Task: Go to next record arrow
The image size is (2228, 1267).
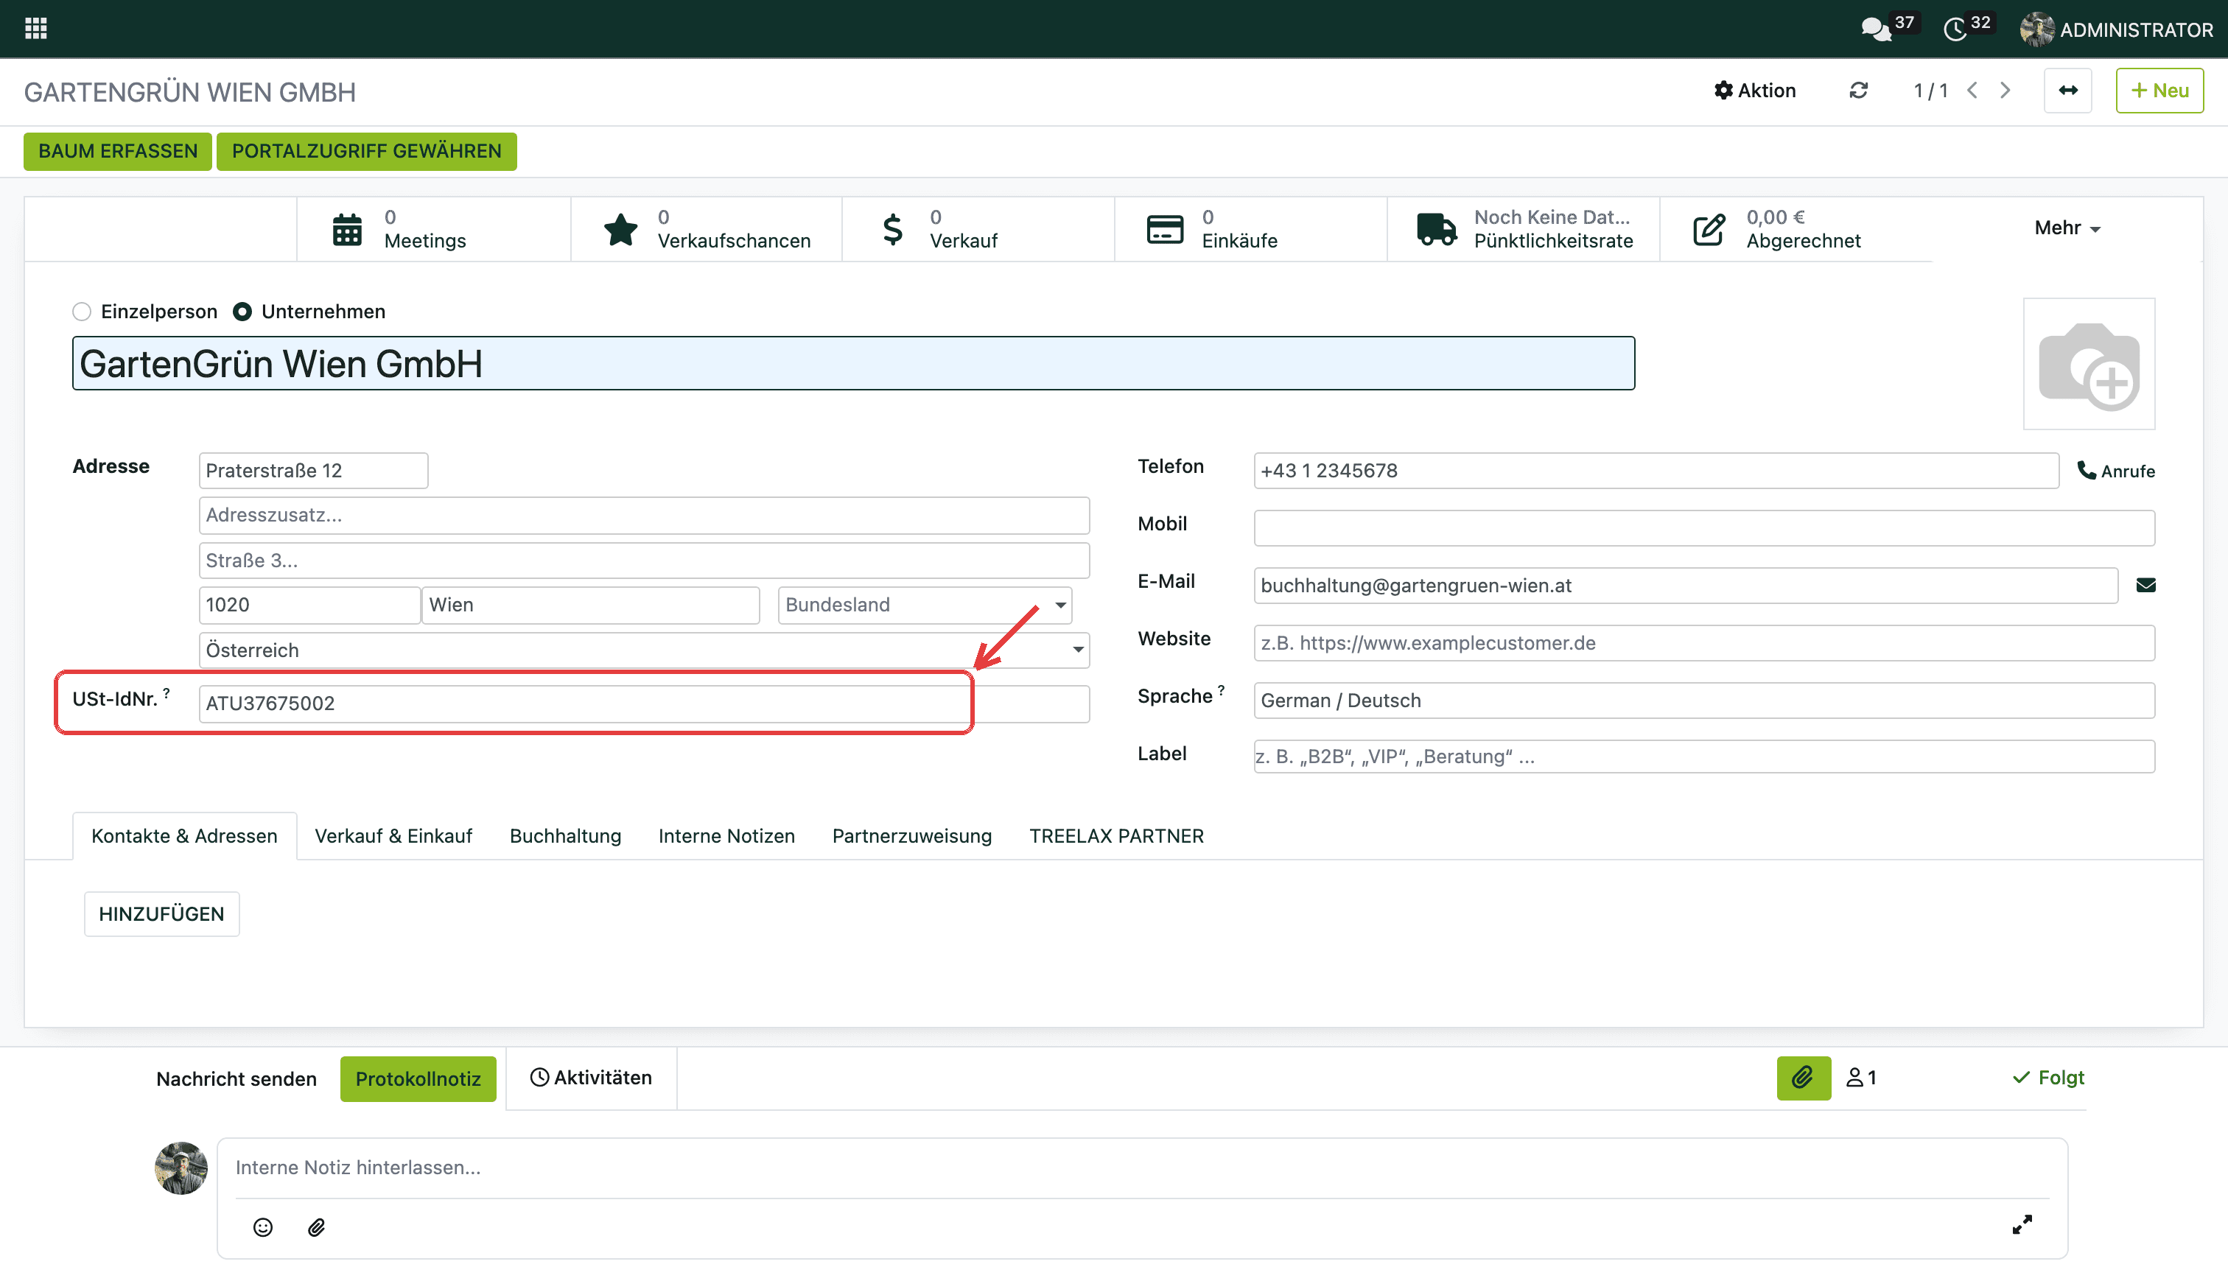Action: 2005,91
